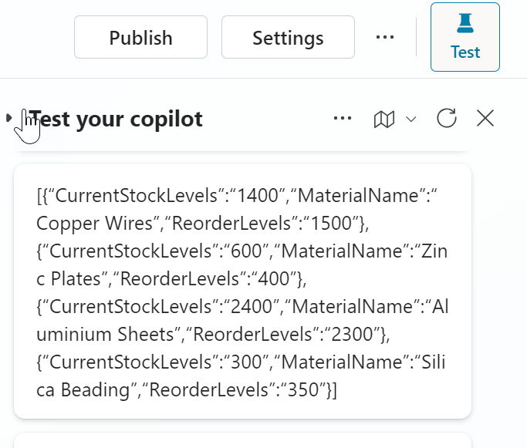The width and height of the screenshot is (527, 448).
Task: Click the Copper Wires text in the response
Action: pos(85,224)
